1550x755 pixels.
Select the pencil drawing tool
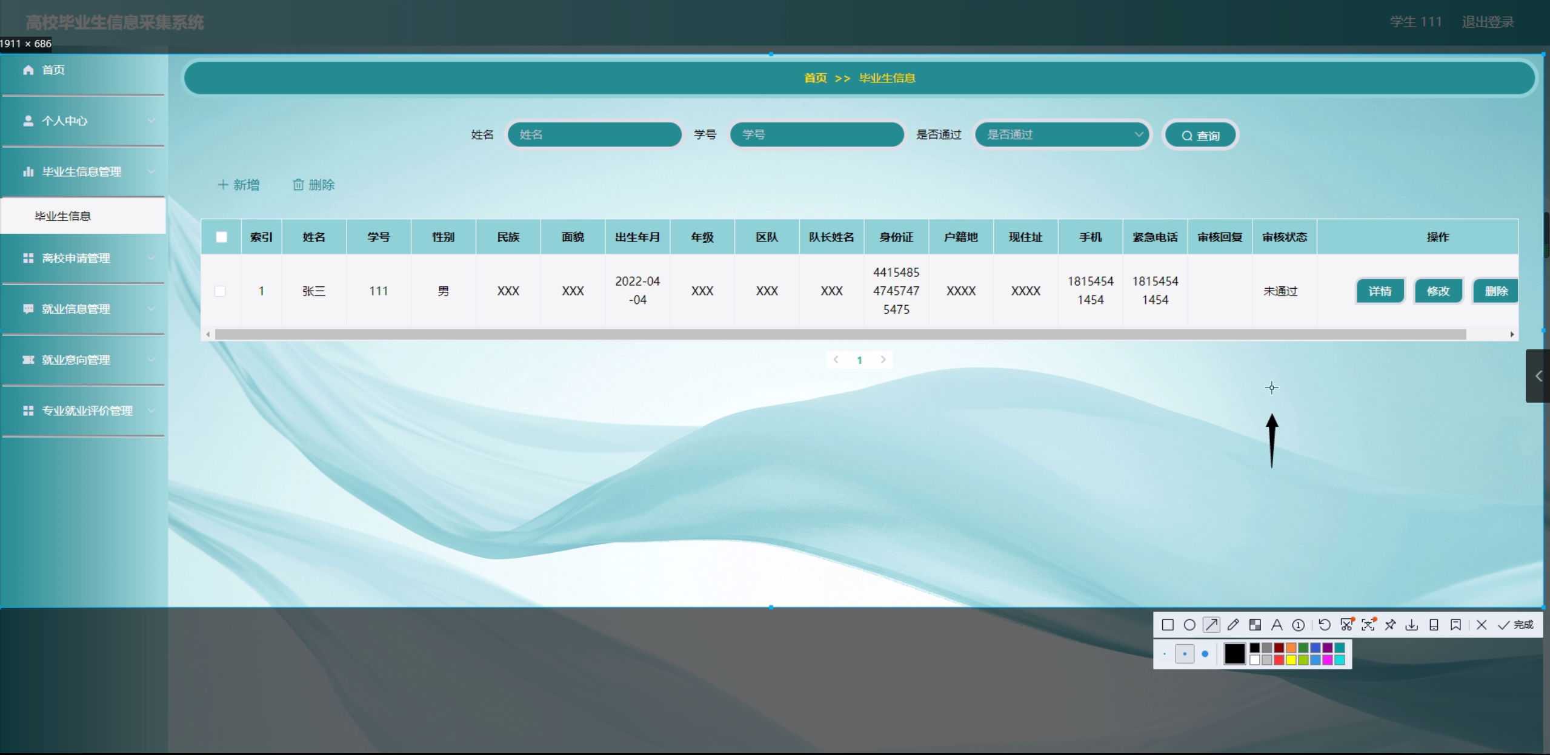[x=1233, y=625]
